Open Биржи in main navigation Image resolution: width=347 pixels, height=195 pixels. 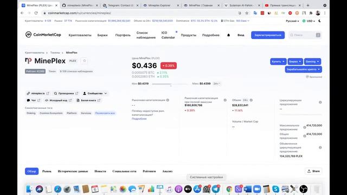point(102,35)
